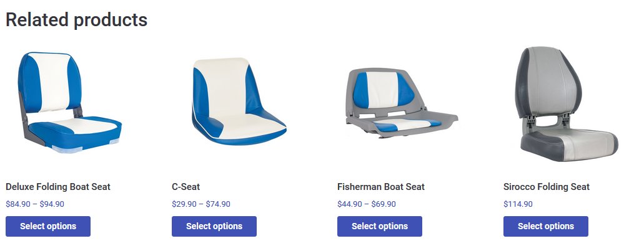Hit Select options for Sirocco Folding Seat

pos(545,226)
